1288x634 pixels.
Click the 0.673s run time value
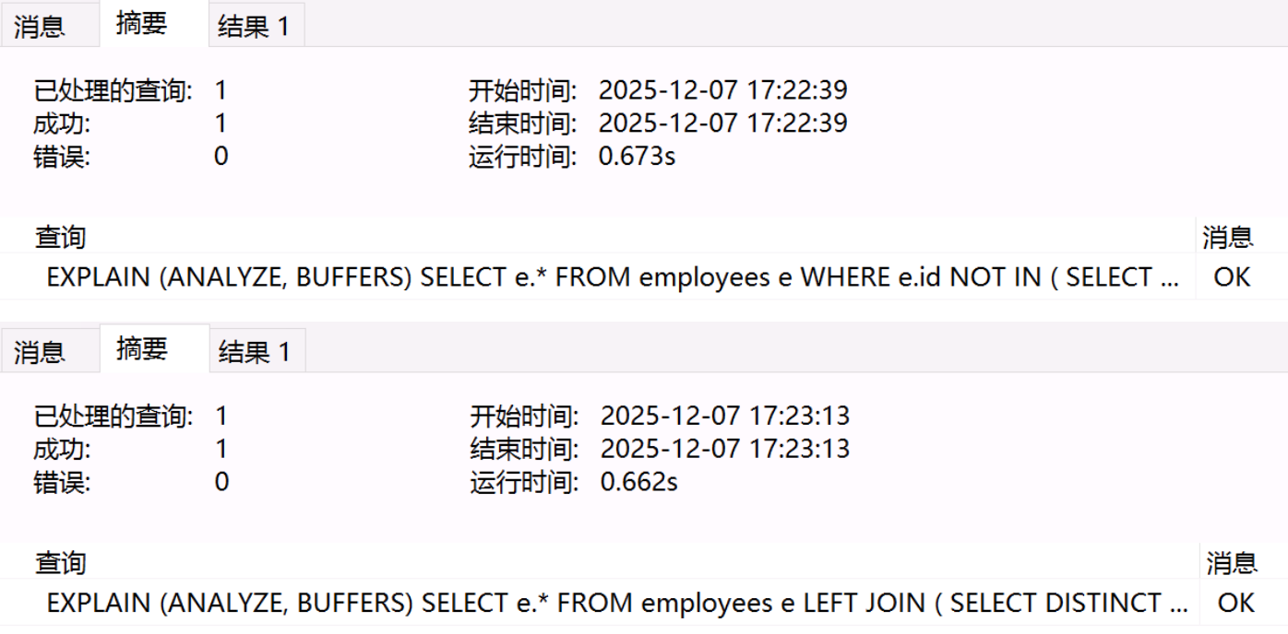637,157
